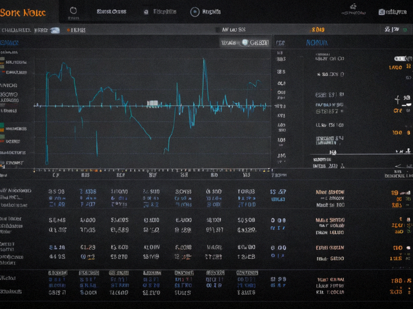
Task: Click the small icon above top-right label
Action: [x=353, y=6]
